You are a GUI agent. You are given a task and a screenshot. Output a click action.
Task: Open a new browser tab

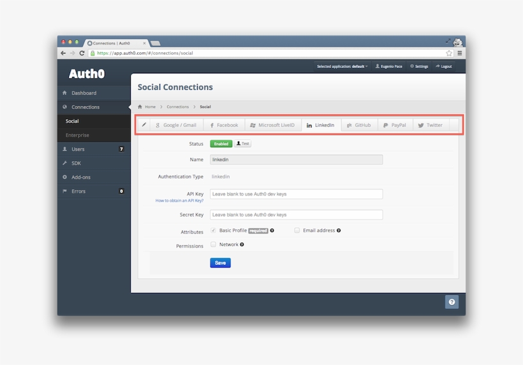[156, 43]
